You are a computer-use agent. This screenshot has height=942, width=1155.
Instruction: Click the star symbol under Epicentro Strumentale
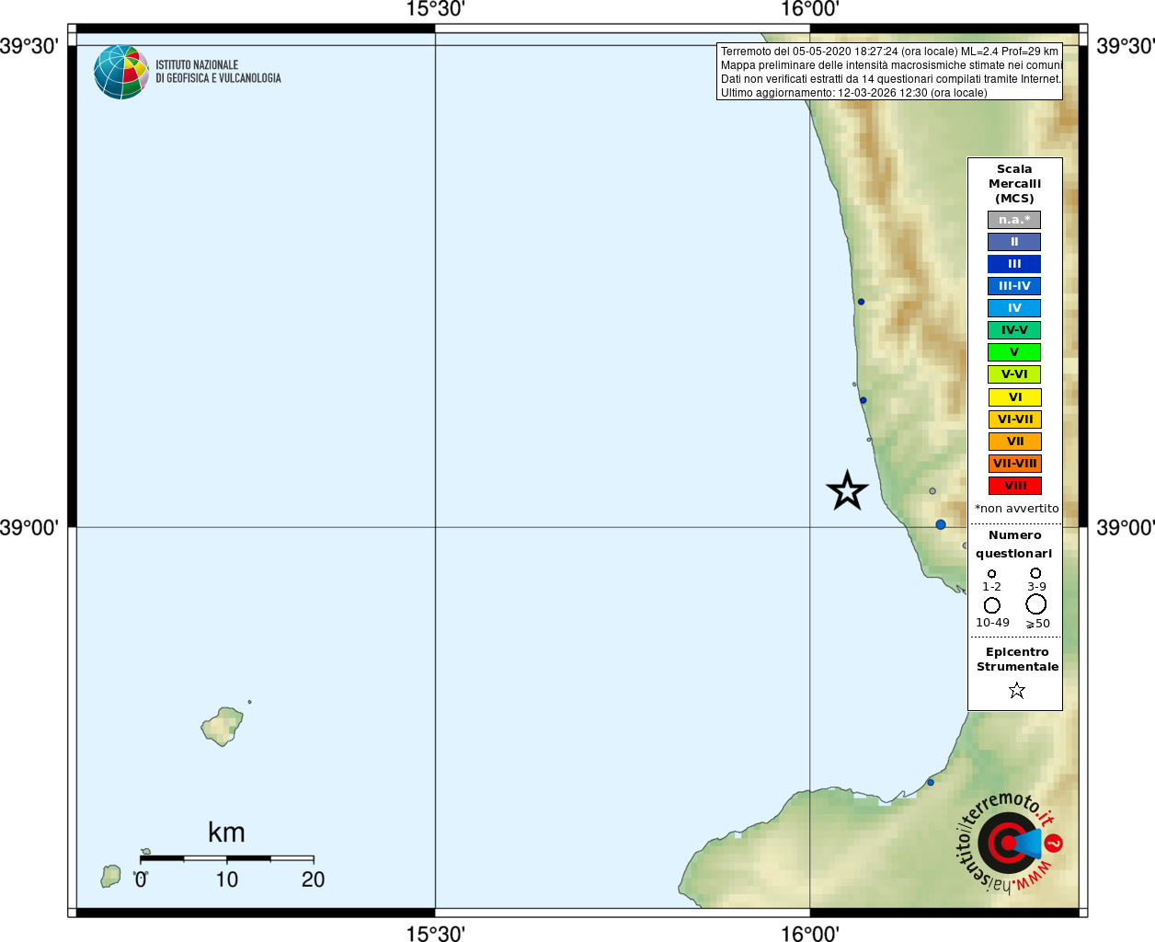[1016, 690]
